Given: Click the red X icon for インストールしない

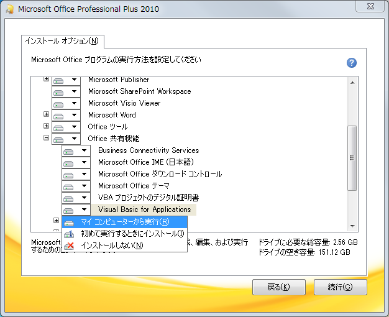Looking at the screenshot, I should (69, 246).
